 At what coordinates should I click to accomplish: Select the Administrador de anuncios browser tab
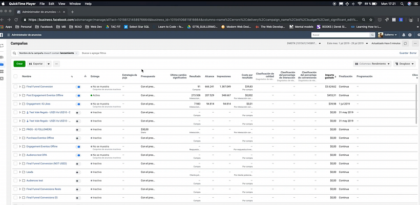(x=38, y=11)
